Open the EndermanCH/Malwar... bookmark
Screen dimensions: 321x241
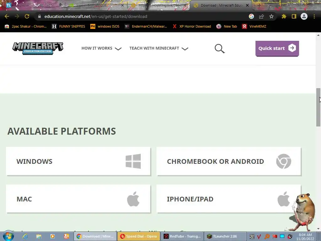(146, 26)
